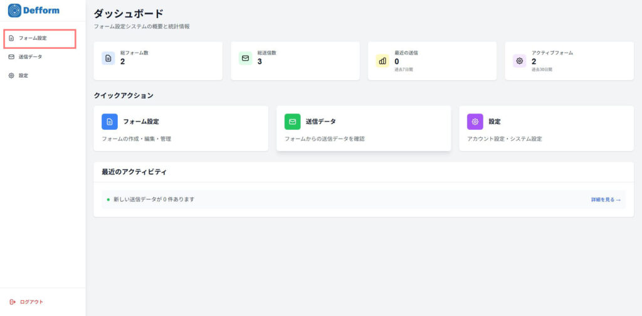
Task: Select the アクティブフォーム statistics card
Action: point(569,61)
